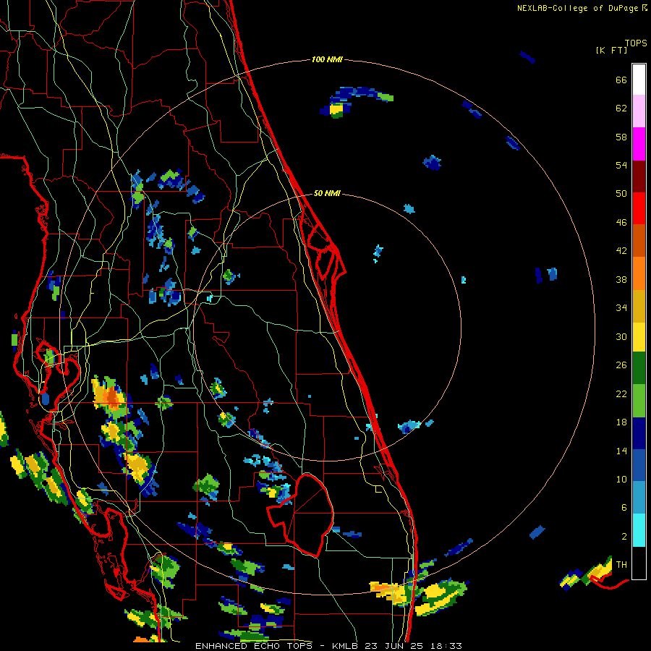
Task: Click the 42 legend value
Action: (x=621, y=251)
